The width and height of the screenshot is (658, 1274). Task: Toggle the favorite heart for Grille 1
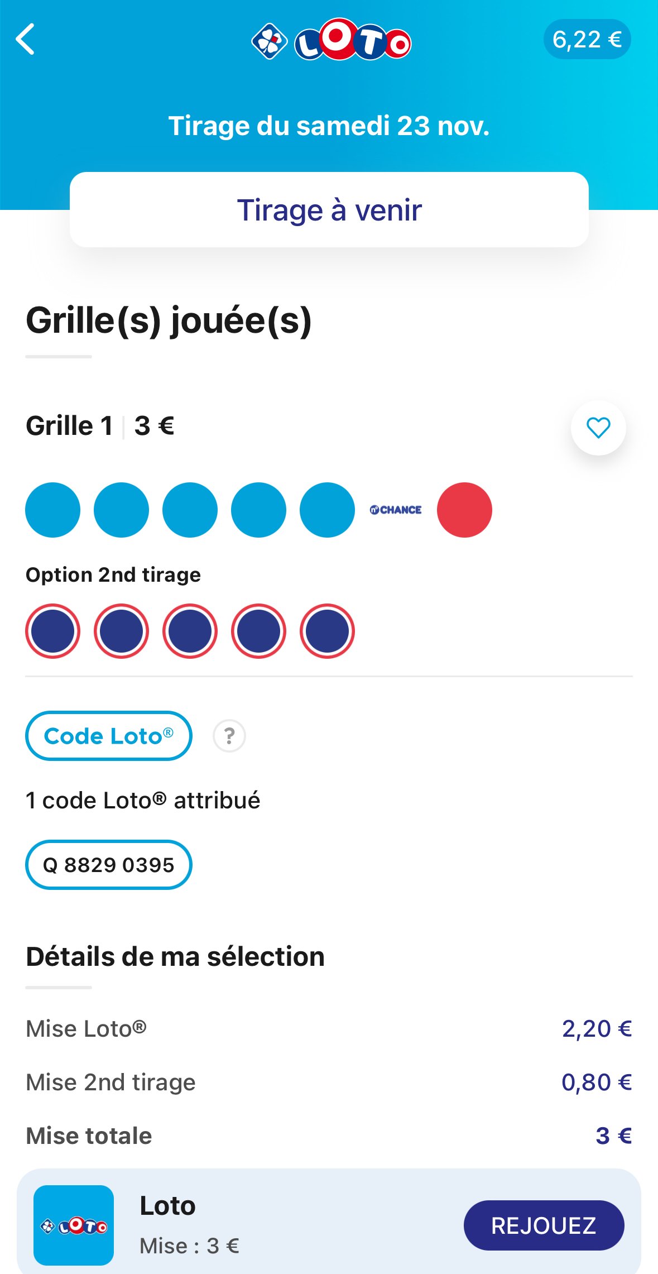tap(598, 428)
